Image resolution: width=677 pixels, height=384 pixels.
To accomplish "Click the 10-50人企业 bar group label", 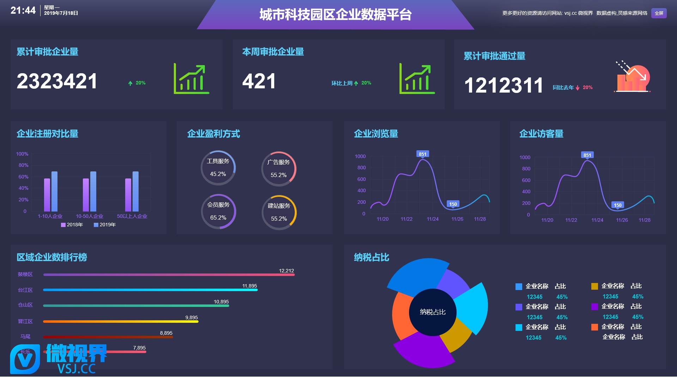I will 90,216.
